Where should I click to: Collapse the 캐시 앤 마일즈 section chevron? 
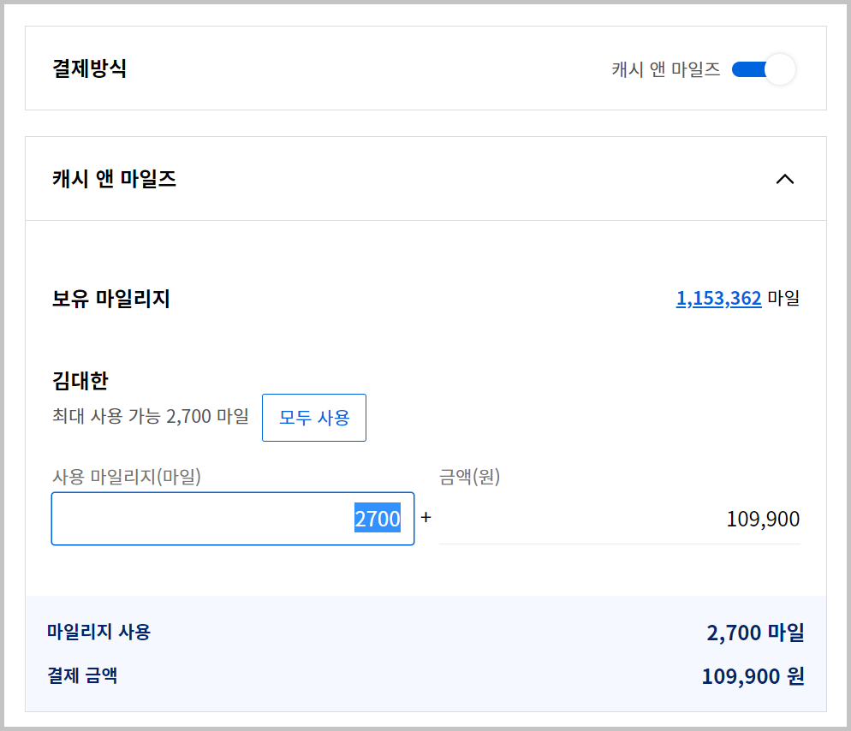click(785, 179)
